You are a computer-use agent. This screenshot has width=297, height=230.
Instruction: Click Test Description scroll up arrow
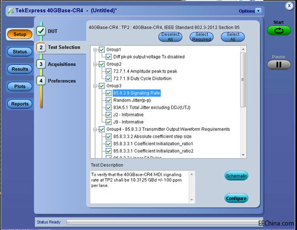(192, 174)
